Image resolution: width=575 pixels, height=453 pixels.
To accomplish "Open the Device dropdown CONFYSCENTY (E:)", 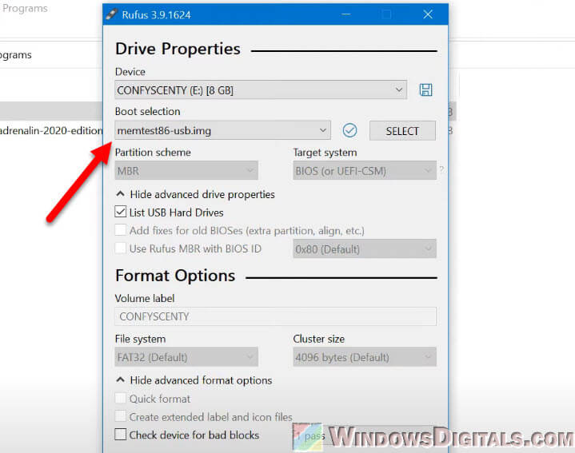I will tap(261, 90).
